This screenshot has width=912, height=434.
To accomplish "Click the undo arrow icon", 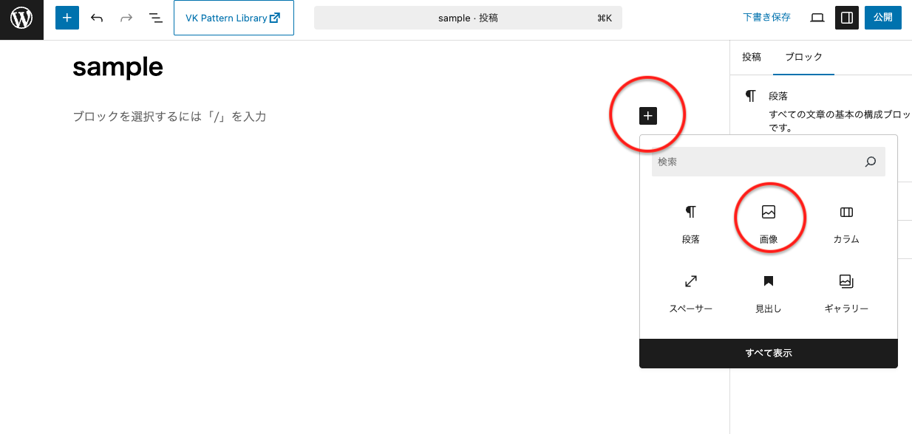I will 97,18.
